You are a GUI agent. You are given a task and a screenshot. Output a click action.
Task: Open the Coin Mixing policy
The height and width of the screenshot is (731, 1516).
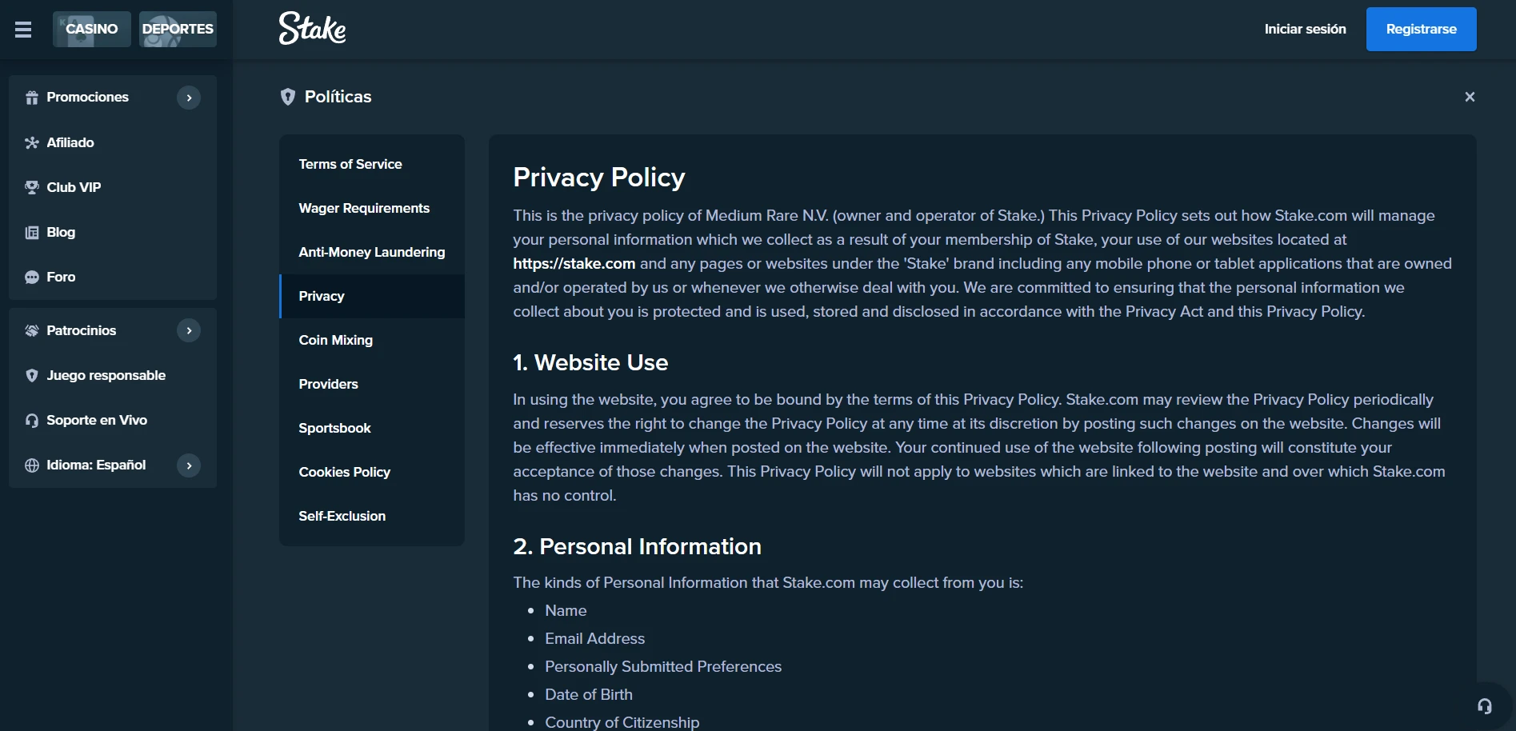pyautogui.click(x=372, y=340)
